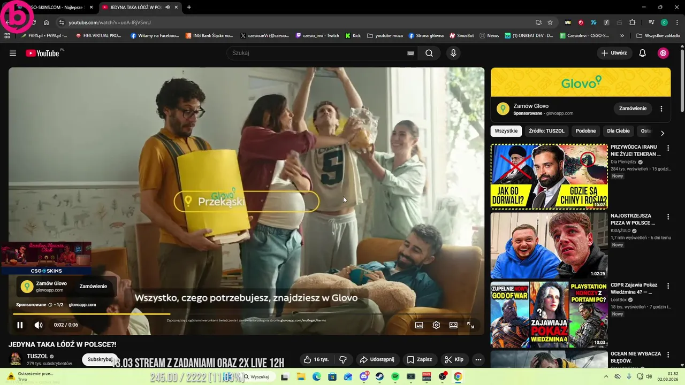Open the czesio_invi - Twitch bookmark
This screenshot has height=385, width=685.
click(317, 35)
